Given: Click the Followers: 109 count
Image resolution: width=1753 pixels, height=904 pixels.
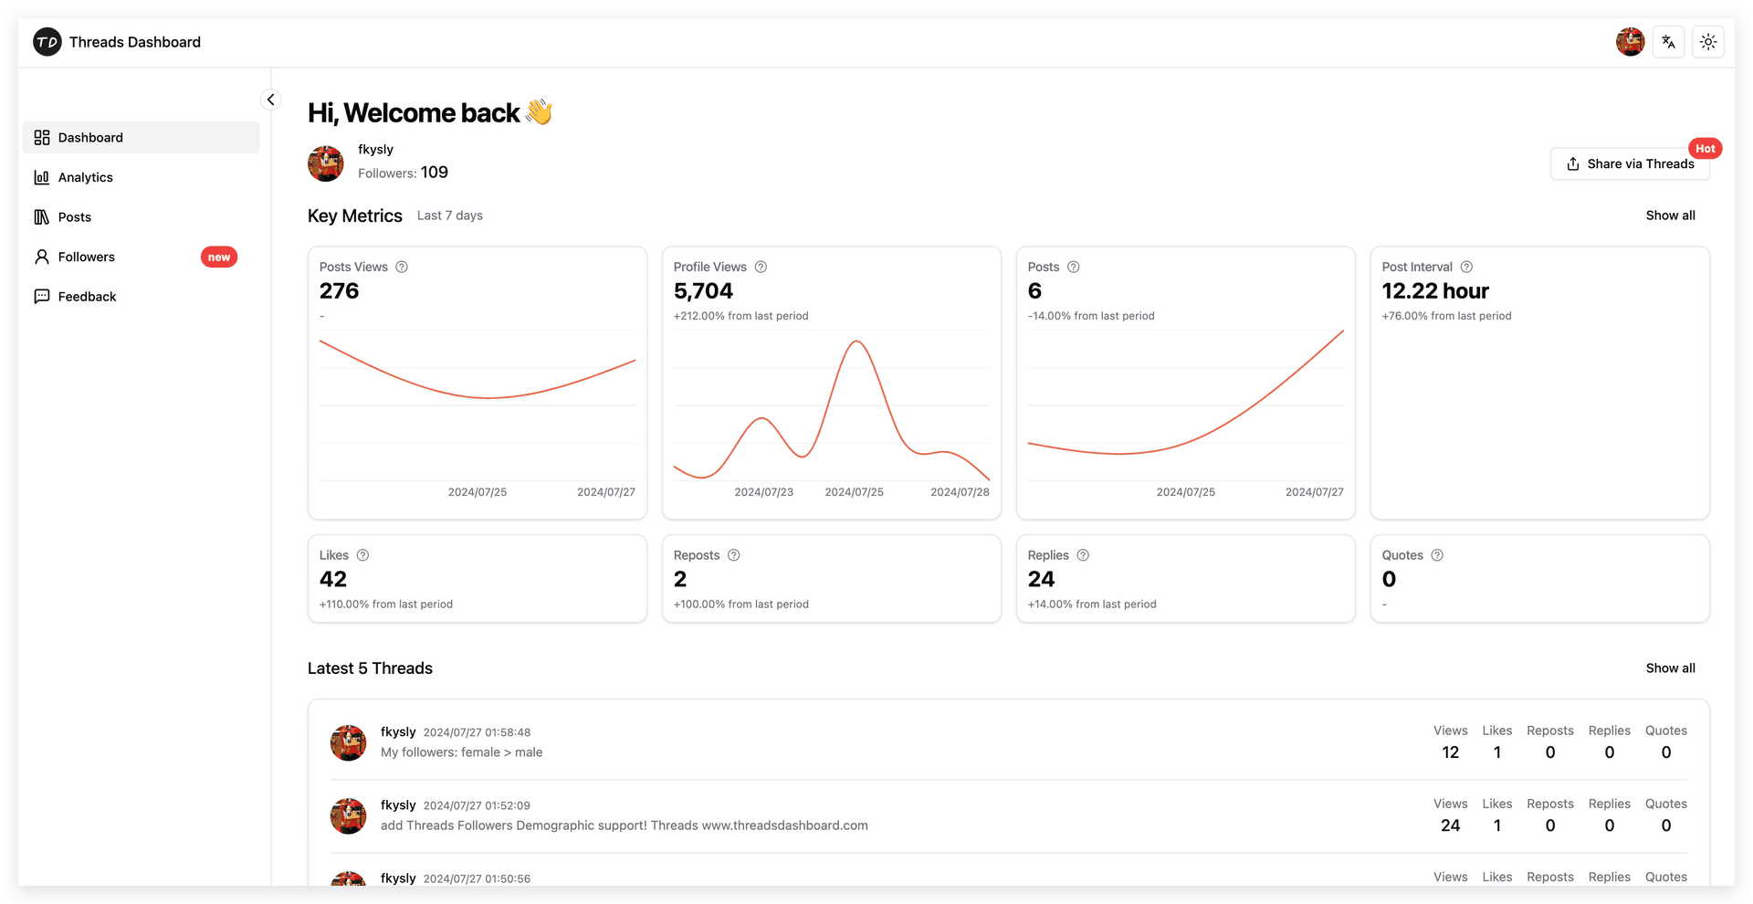Looking at the screenshot, I should click(403, 173).
